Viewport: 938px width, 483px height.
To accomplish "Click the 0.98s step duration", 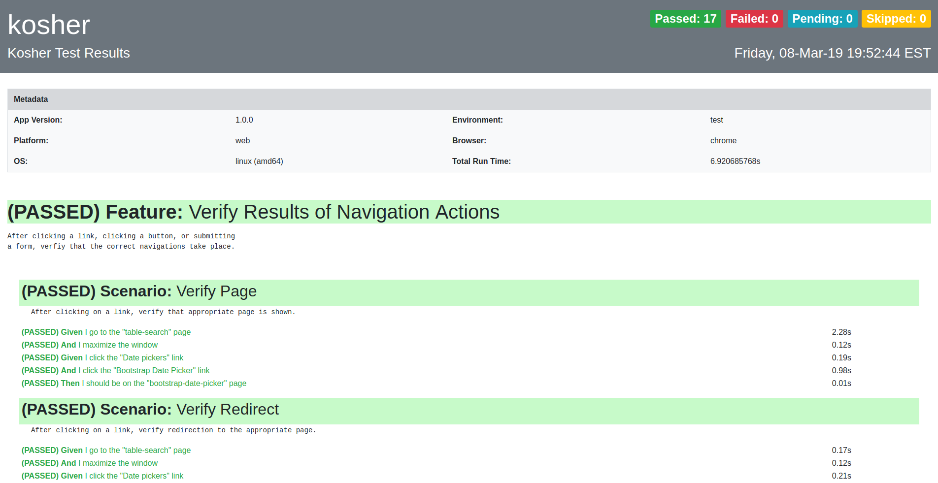I will click(x=841, y=371).
